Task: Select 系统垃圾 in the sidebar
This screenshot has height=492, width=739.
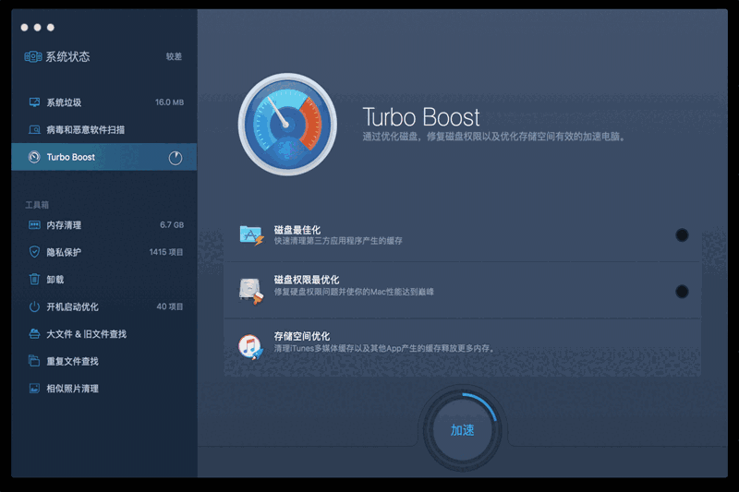Action: 103,102
